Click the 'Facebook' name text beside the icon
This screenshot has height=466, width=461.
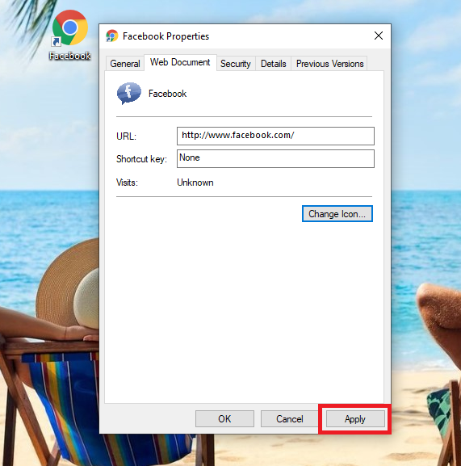[x=168, y=94]
